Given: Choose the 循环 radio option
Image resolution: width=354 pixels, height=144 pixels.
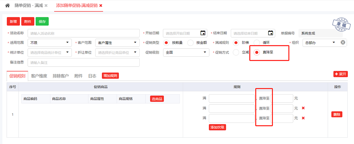Looking at the screenshot, I should [257, 43].
